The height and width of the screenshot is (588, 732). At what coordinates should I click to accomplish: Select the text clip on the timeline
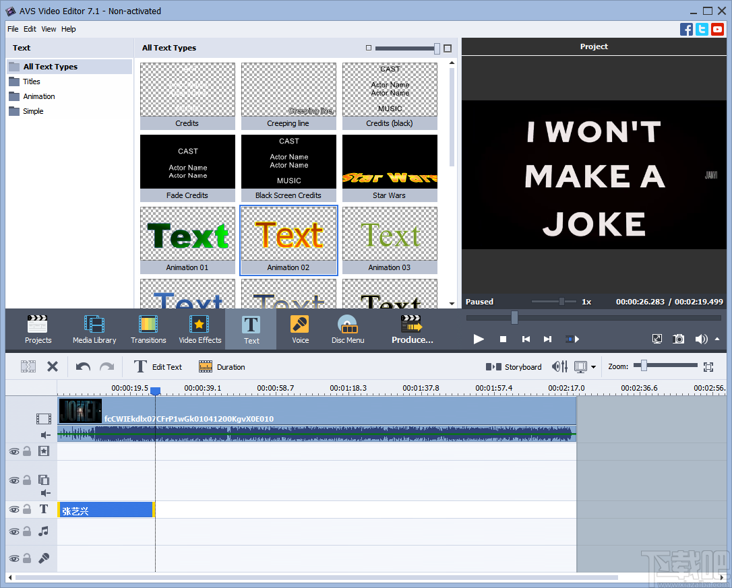(x=106, y=510)
